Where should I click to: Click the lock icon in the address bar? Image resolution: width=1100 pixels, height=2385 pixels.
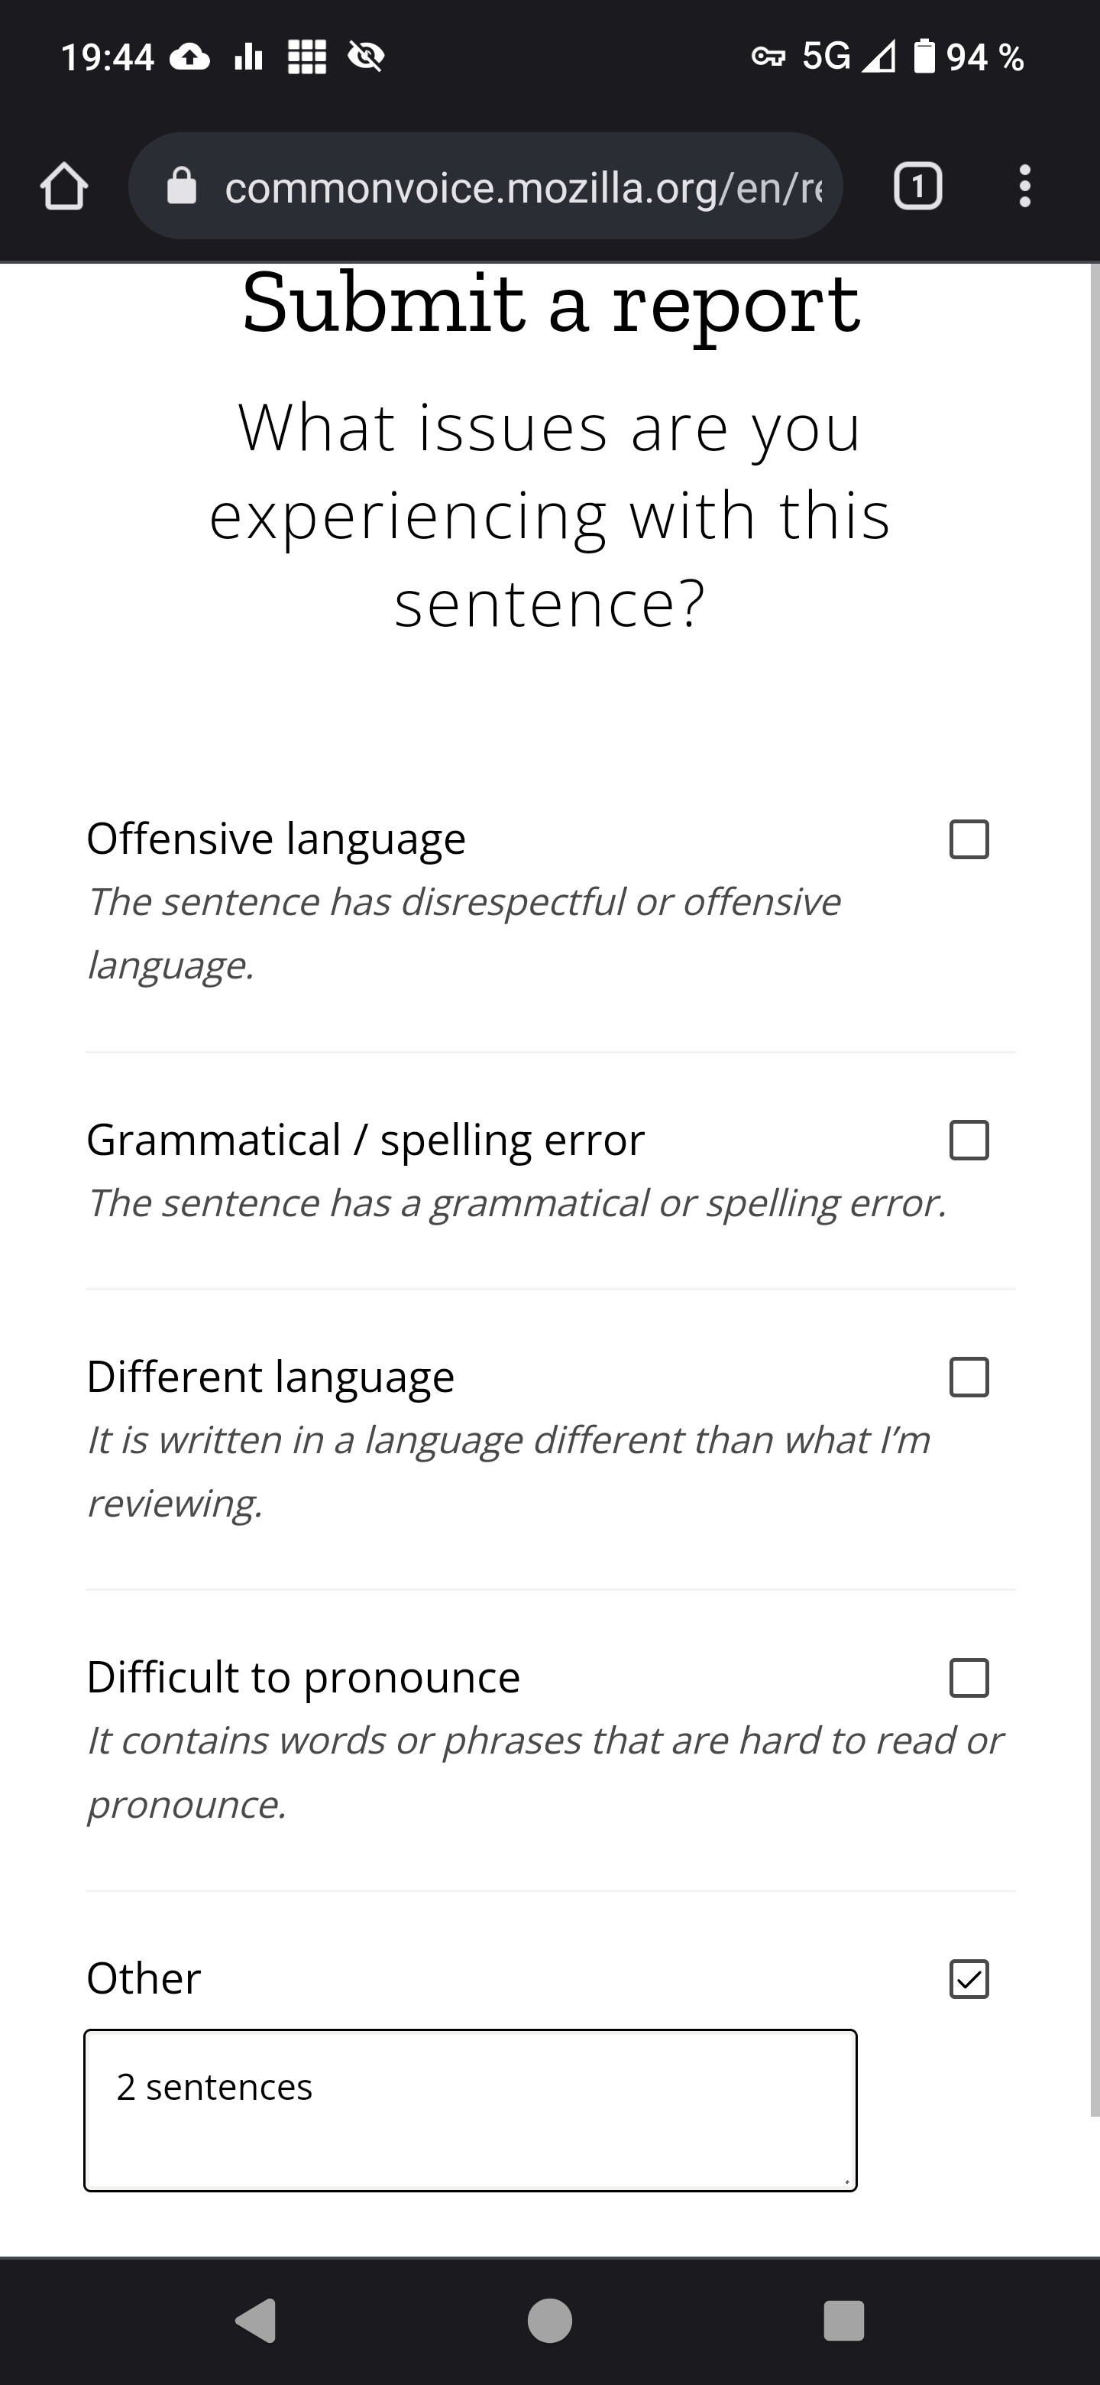(183, 187)
